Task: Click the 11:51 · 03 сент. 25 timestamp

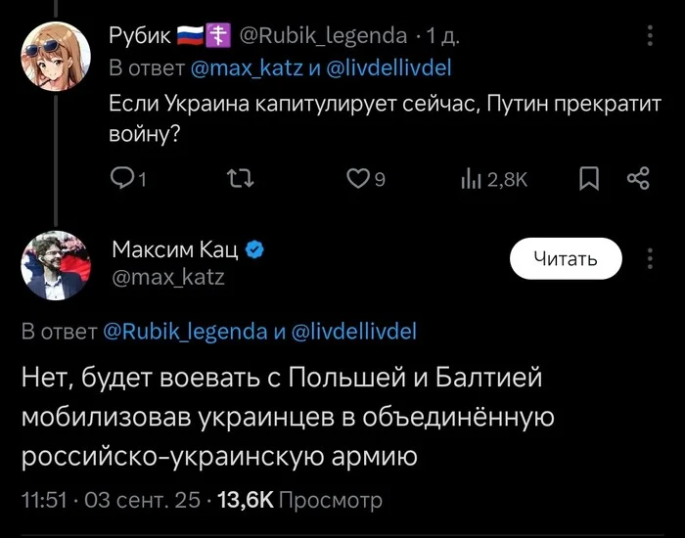Action: (110, 500)
